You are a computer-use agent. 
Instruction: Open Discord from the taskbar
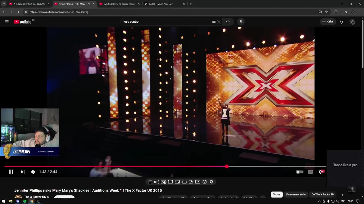coord(18,201)
